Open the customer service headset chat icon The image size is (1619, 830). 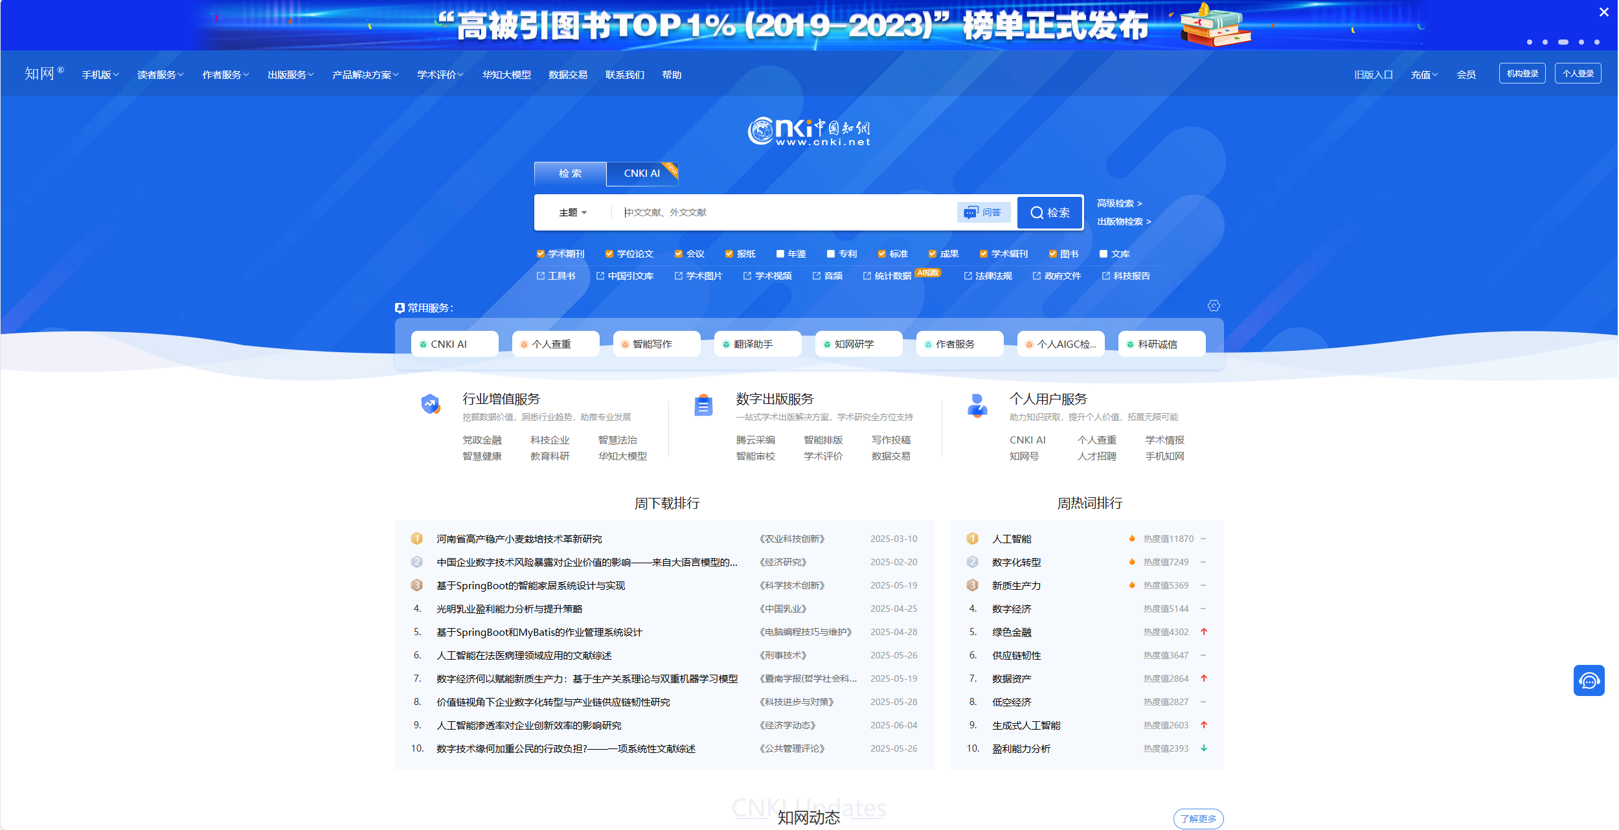pos(1589,680)
